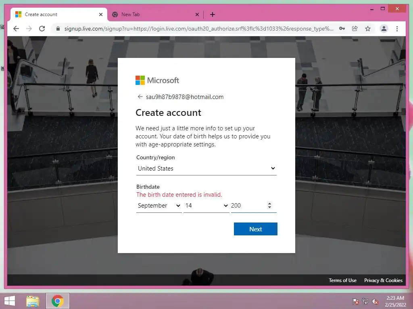
Task: Go back via arrow beside email address
Action: [140, 97]
